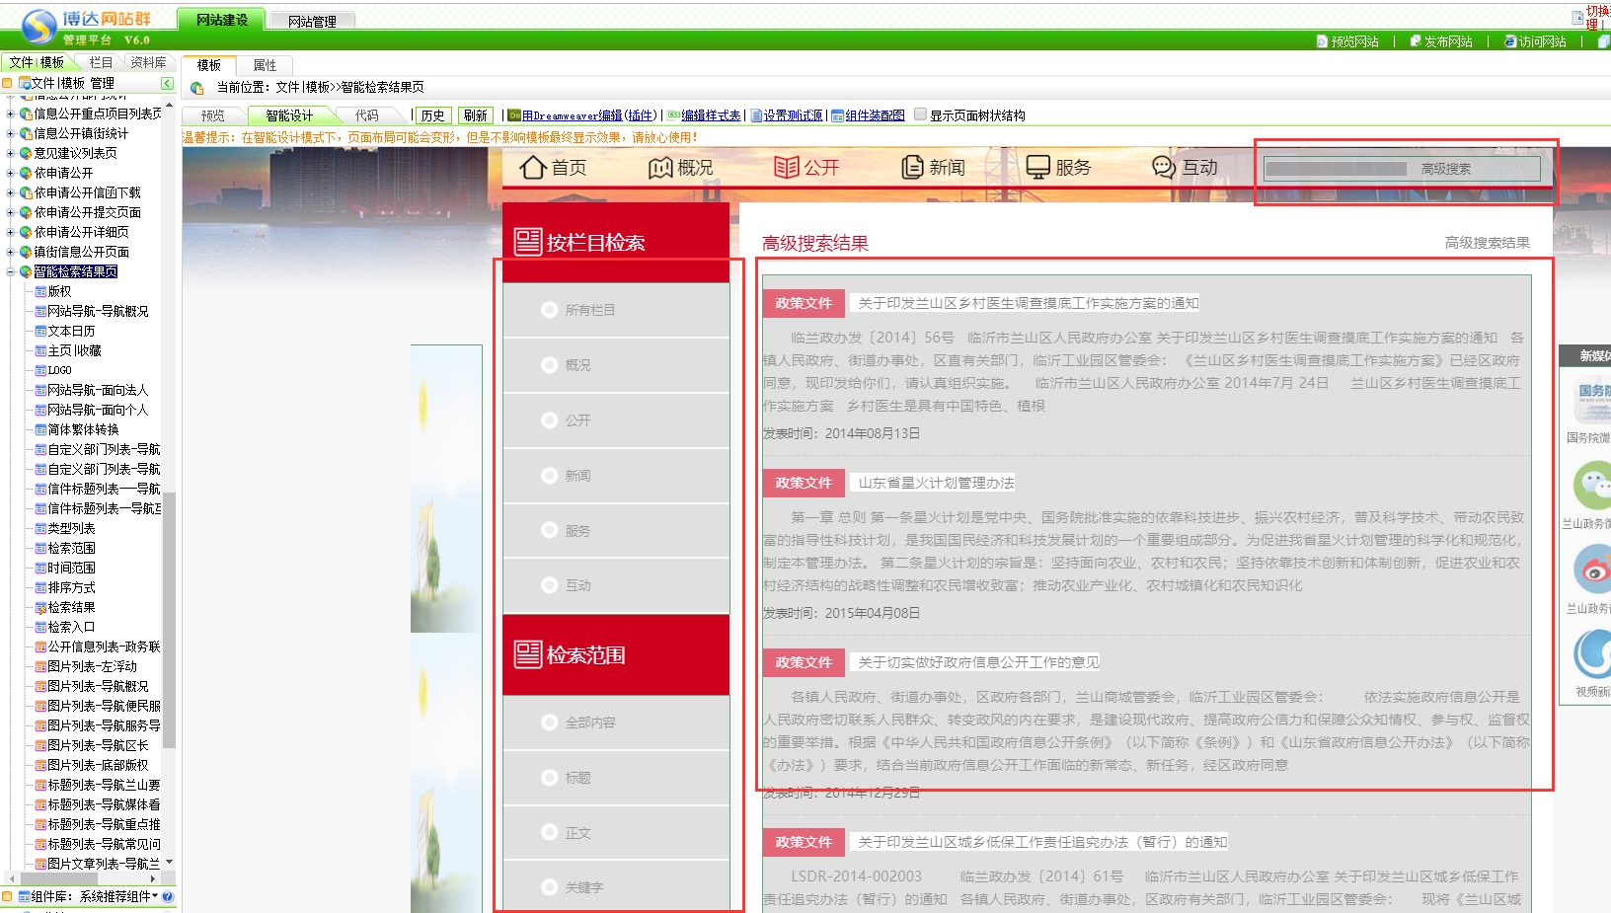Click the Dreamweaver Dw icon
Screen dimensions: 1611x913
coord(514,115)
